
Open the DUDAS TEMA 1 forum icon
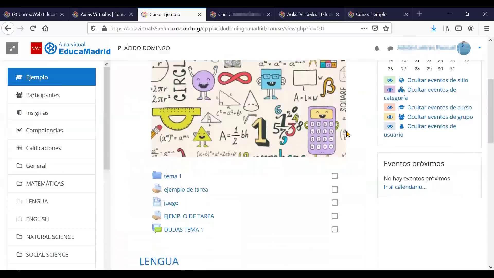point(157,229)
